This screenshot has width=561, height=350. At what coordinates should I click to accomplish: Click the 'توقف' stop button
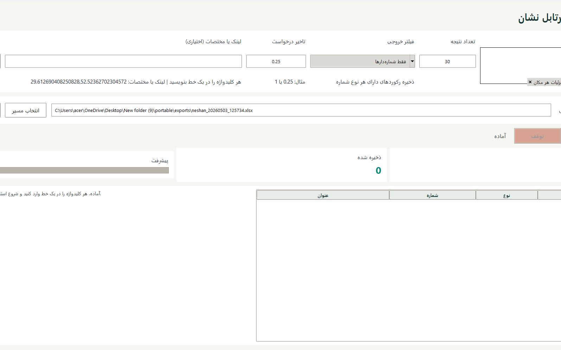537,136
